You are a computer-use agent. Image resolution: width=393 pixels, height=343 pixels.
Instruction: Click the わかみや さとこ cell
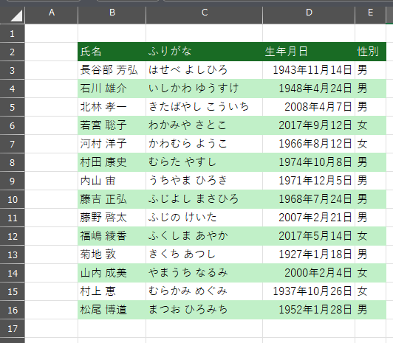pyautogui.click(x=205, y=125)
